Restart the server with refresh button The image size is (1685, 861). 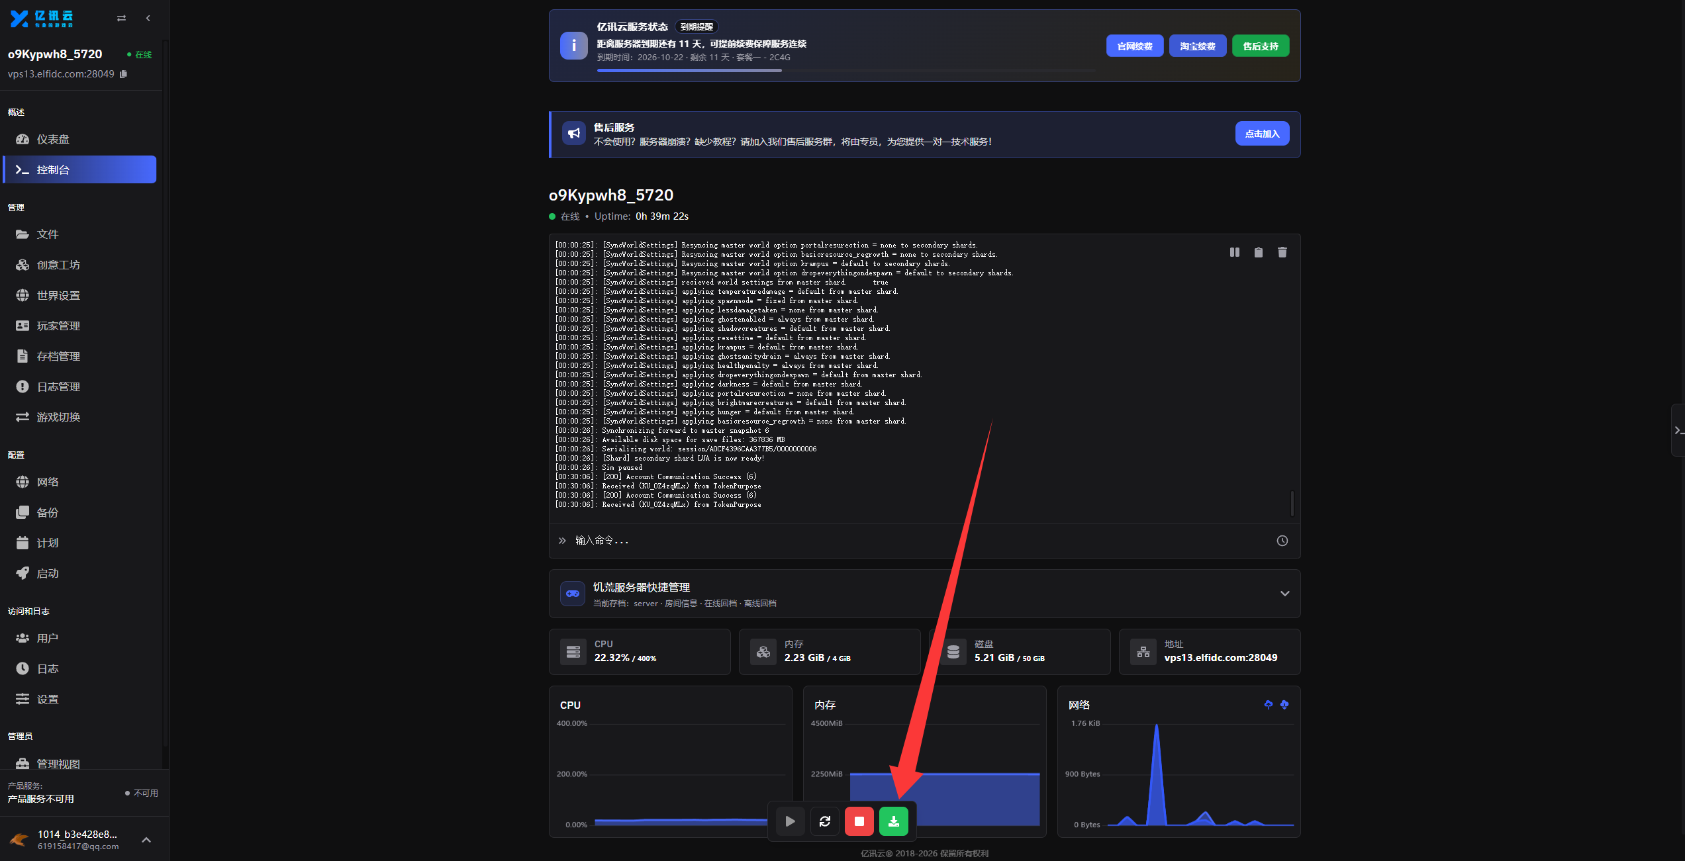(x=825, y=821)
